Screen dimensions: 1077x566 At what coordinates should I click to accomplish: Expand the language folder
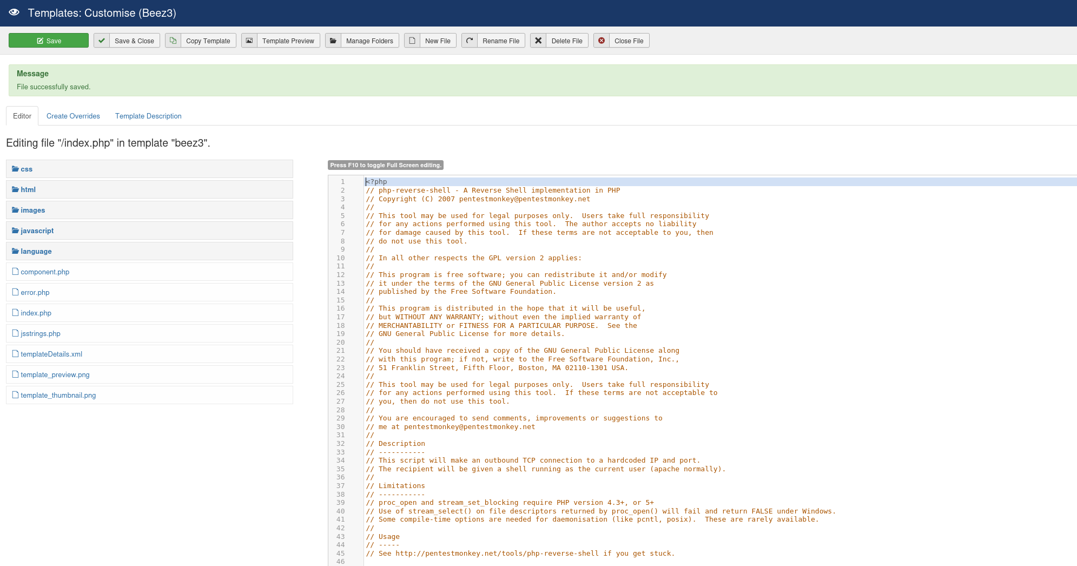pyautogui.click(x=149, y=251)
